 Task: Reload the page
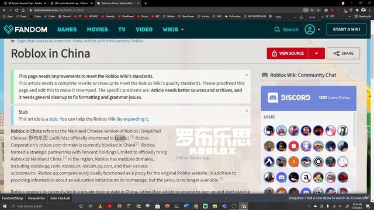click(x=17, y=10)
